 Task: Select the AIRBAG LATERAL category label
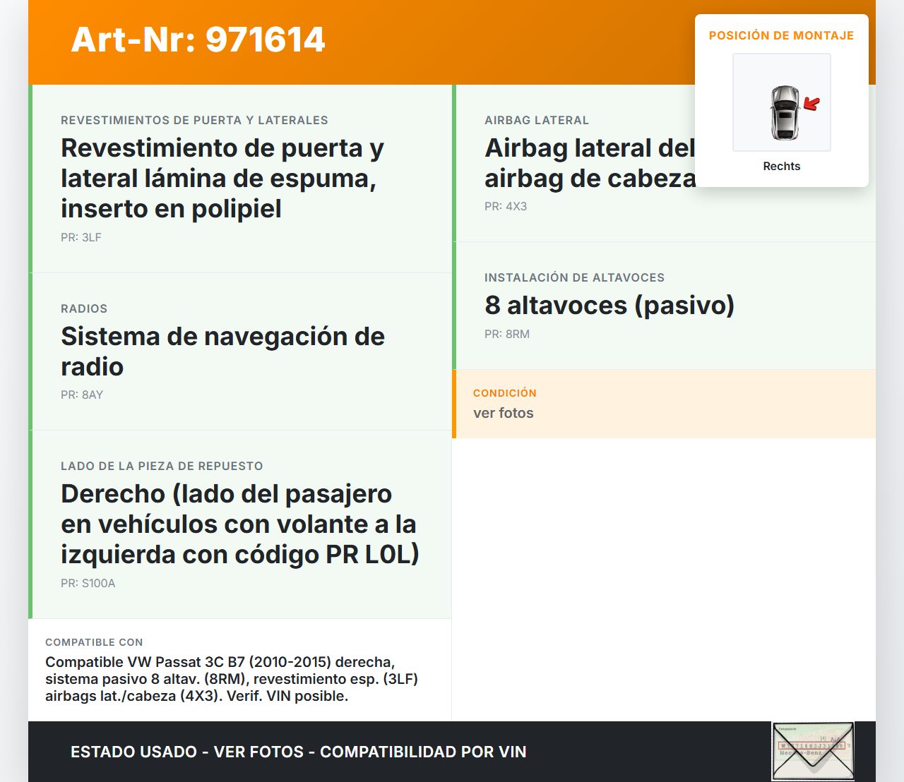click(x=537, y=120)
